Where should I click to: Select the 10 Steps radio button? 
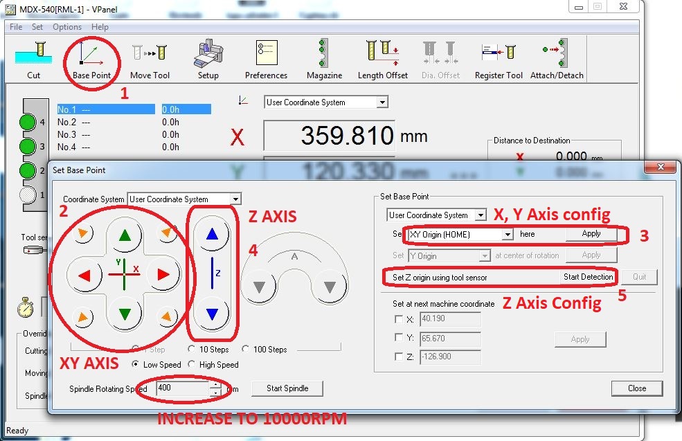tap(191, 349)
